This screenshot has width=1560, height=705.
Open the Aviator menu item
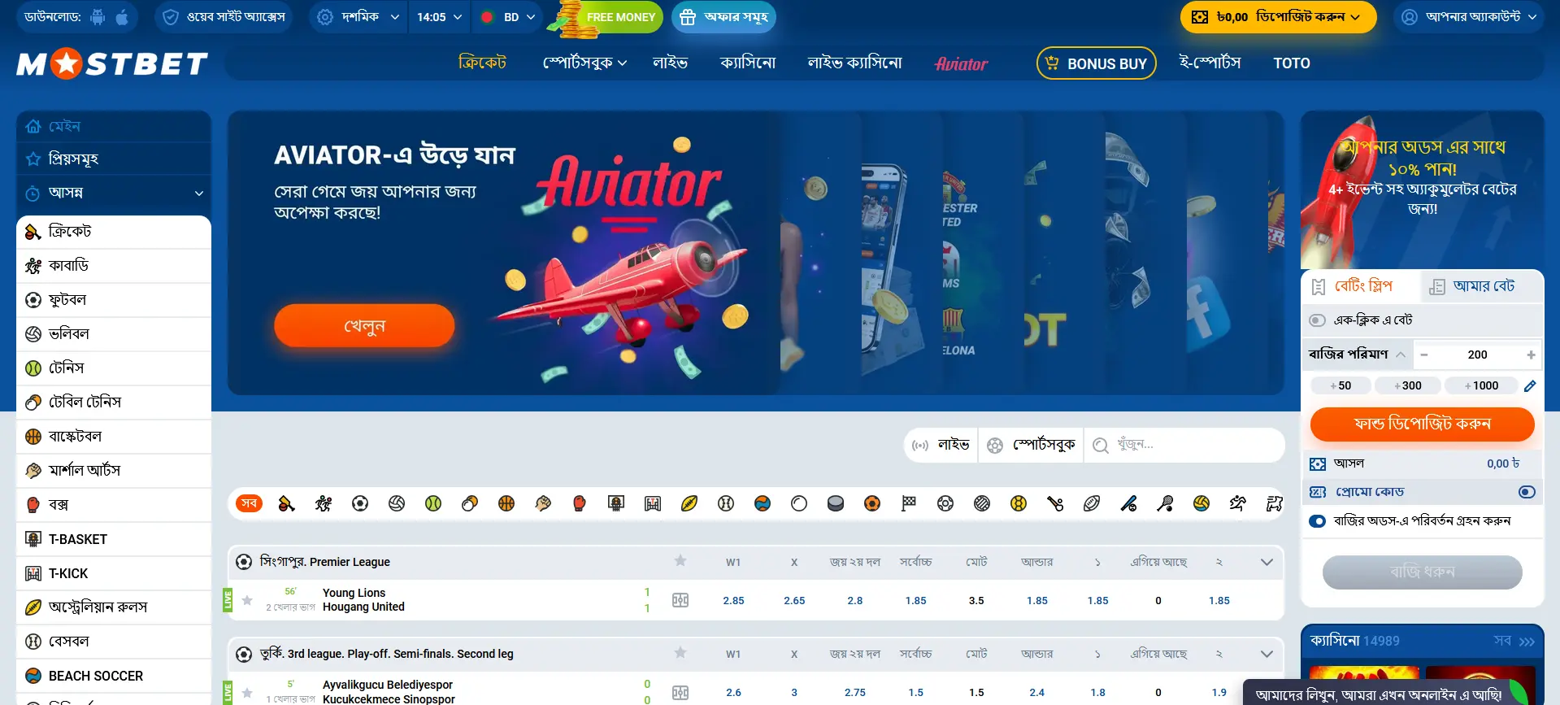961,63
